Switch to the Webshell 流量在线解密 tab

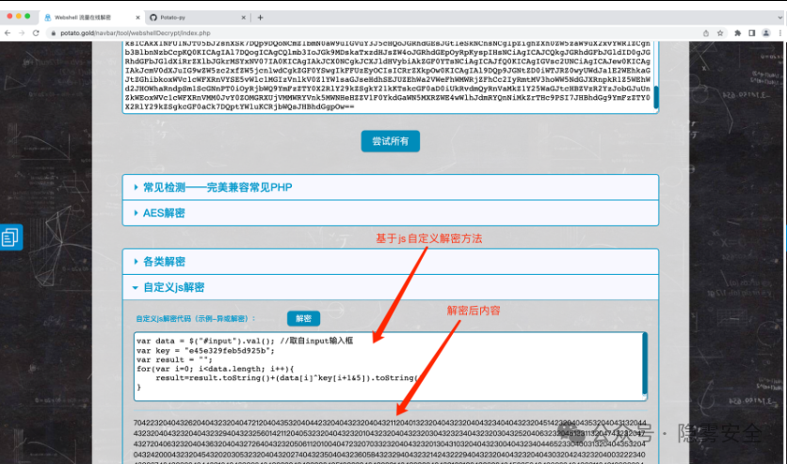click(x=92, y=18)
